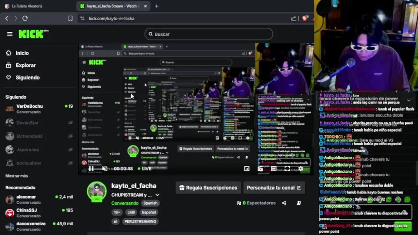Go back in browser history
Viewport: 418px width, 235px height.
pyautogui.click(x=7, y=19)
